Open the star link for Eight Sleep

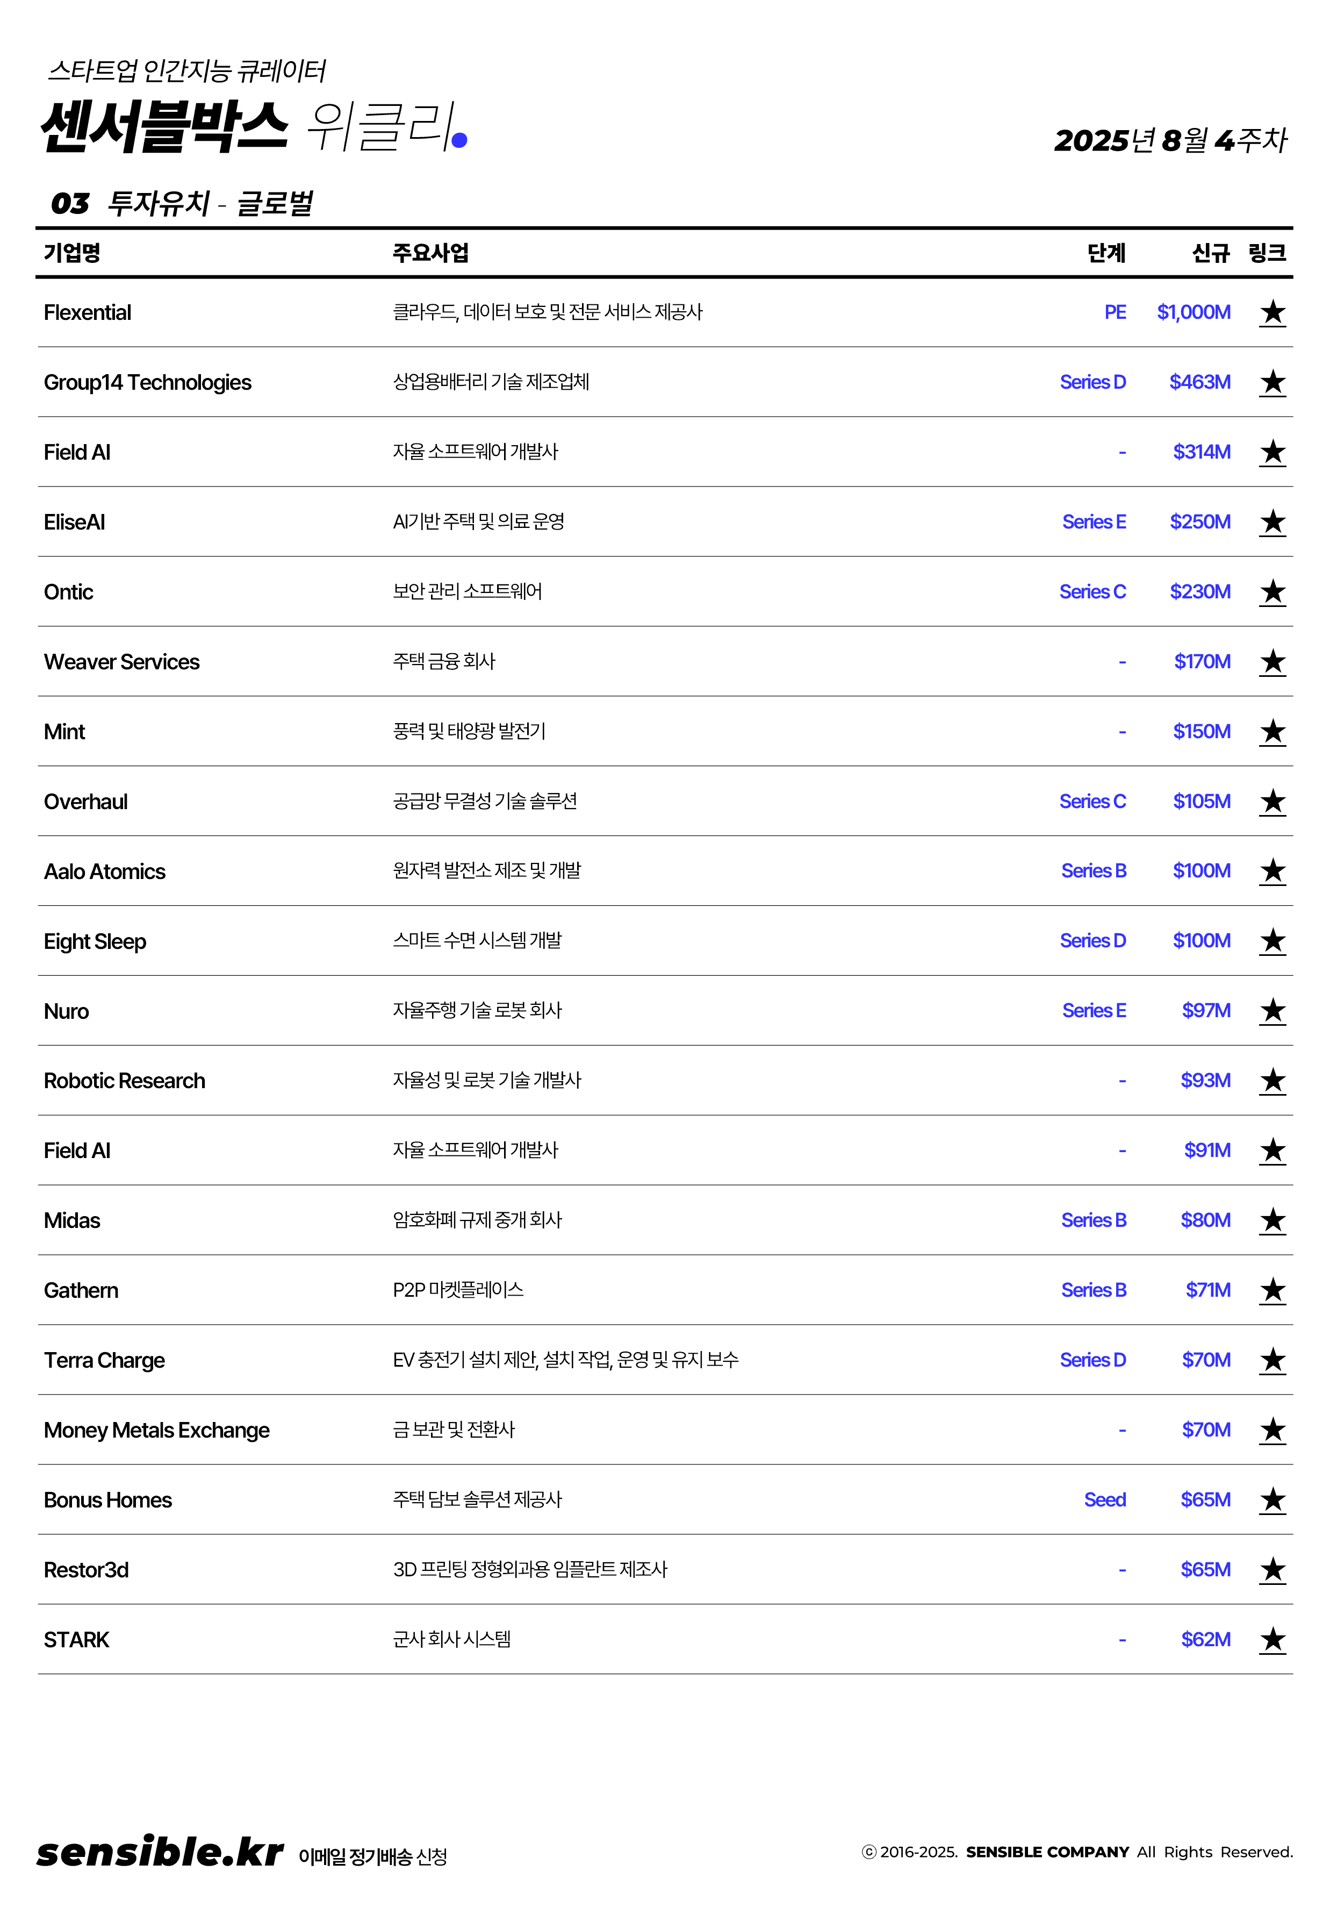(1271, 942)
